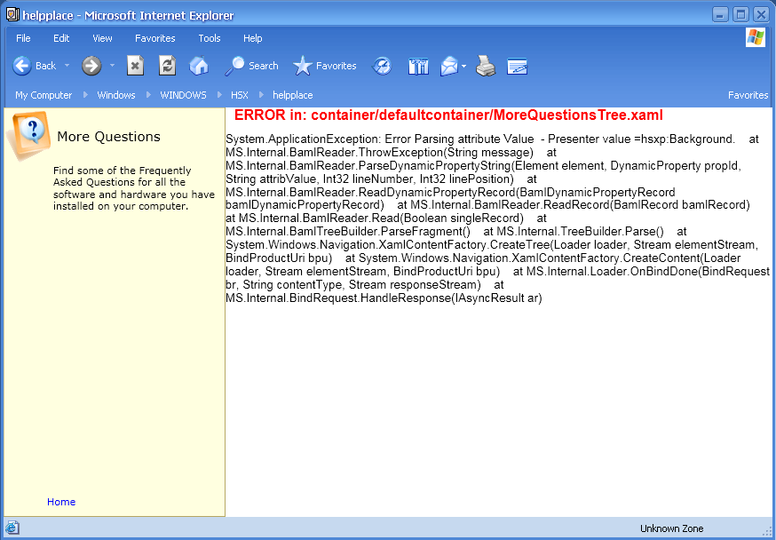Go to the Home page icon
The height and width of the screenshot is (540, 776).
pos(199,66)
